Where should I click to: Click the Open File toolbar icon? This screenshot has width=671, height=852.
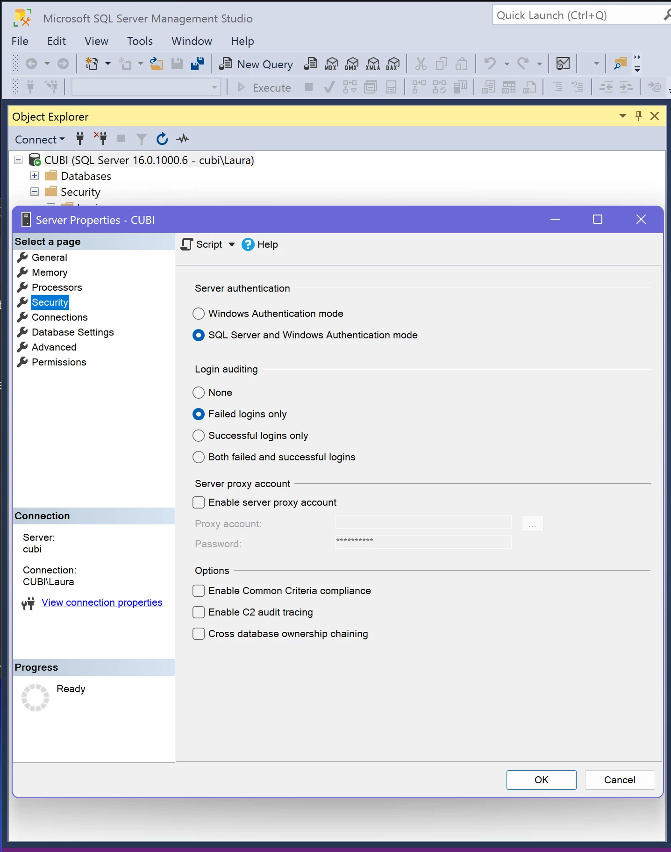(156, 64)
